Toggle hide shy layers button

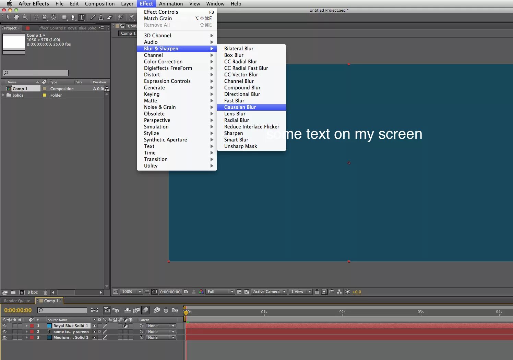coord(127,310)
